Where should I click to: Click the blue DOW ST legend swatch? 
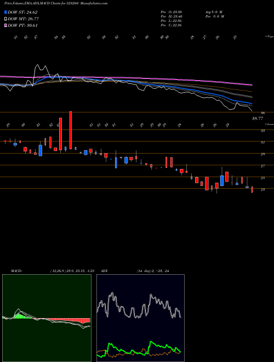5,13
